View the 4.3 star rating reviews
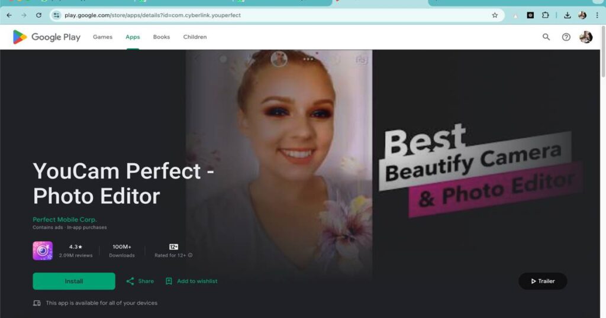 (x=76, y=251)
